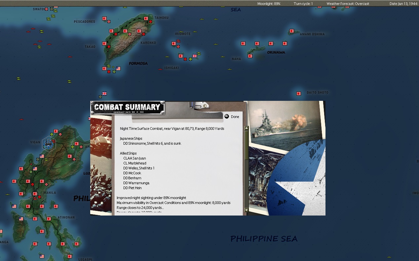Click the Combat Summary scrollbar thumb

pyautogui.click(x=246, y=145)
